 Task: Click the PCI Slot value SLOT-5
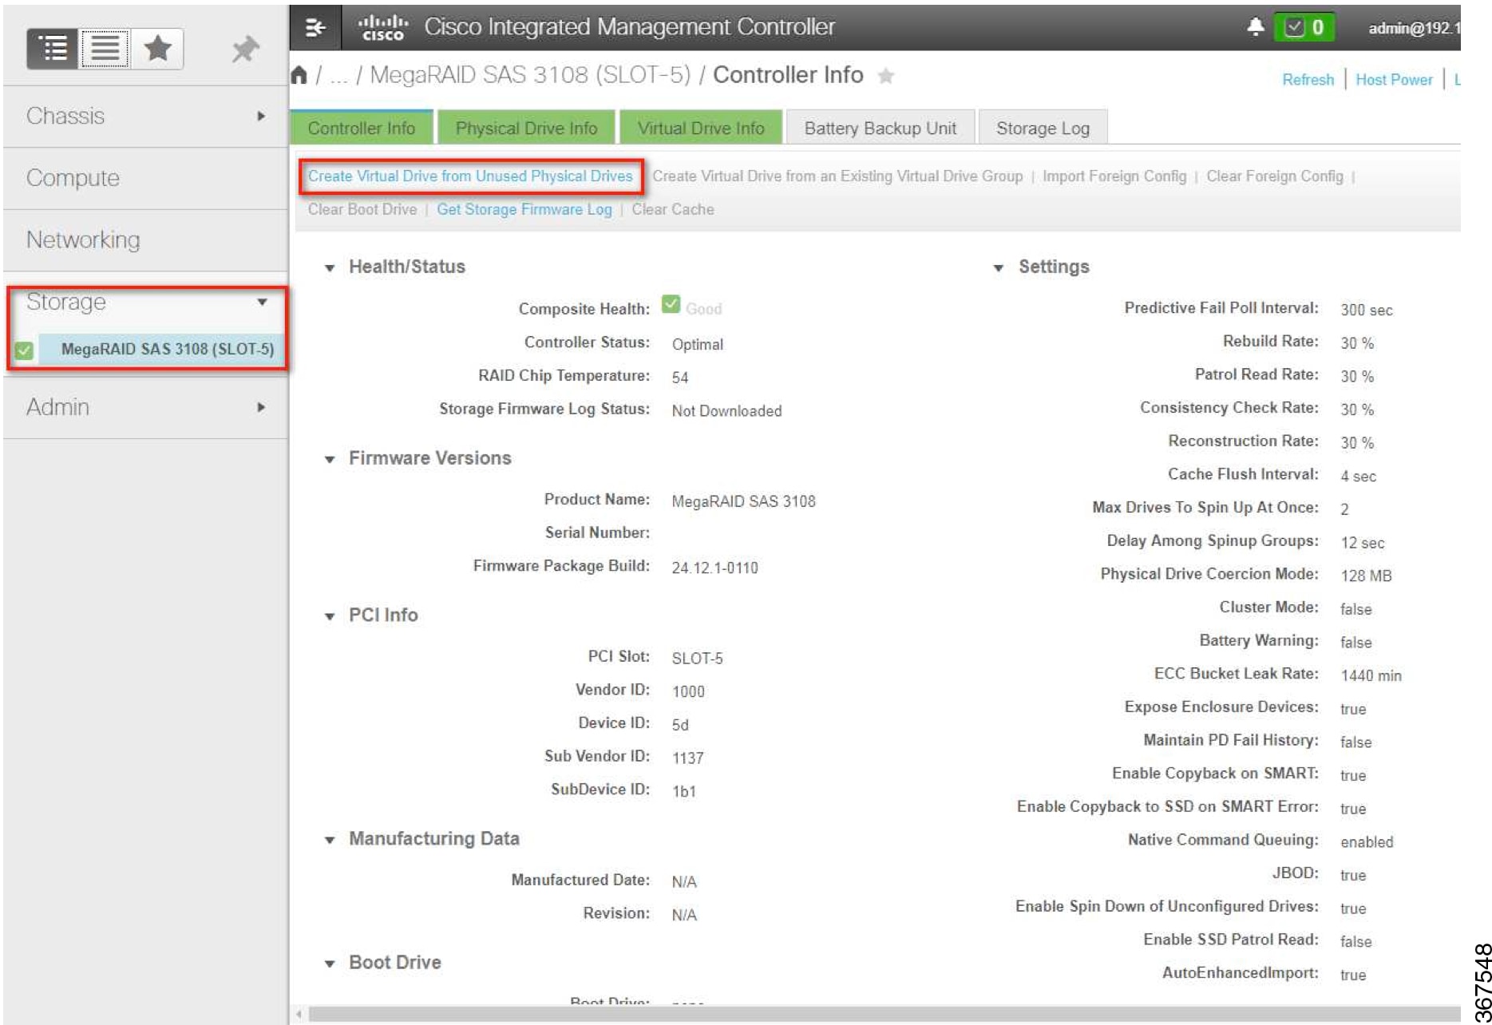click(697, 659)
